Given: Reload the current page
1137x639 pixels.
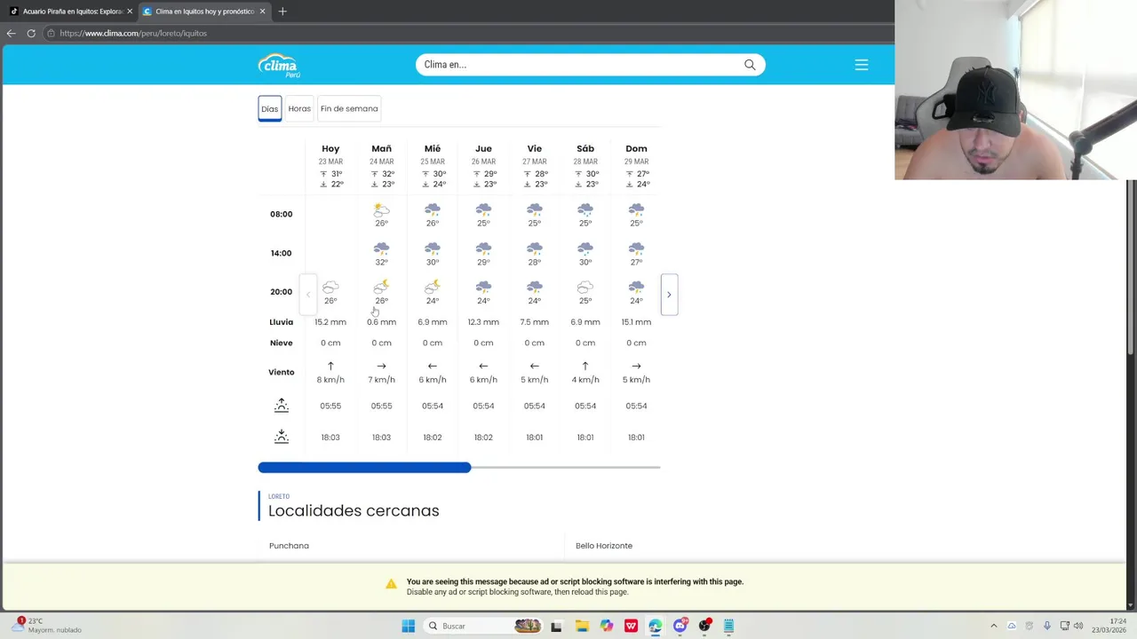Looking at the screenshot, I should click(31, 33).
